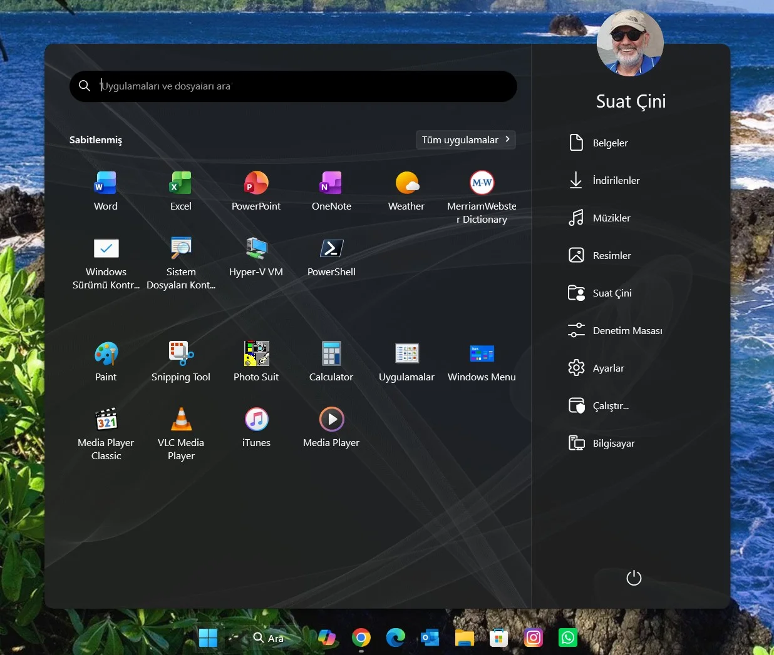Click the Suat Çini account name
This screenshot has height=655, width=774.
631,101
